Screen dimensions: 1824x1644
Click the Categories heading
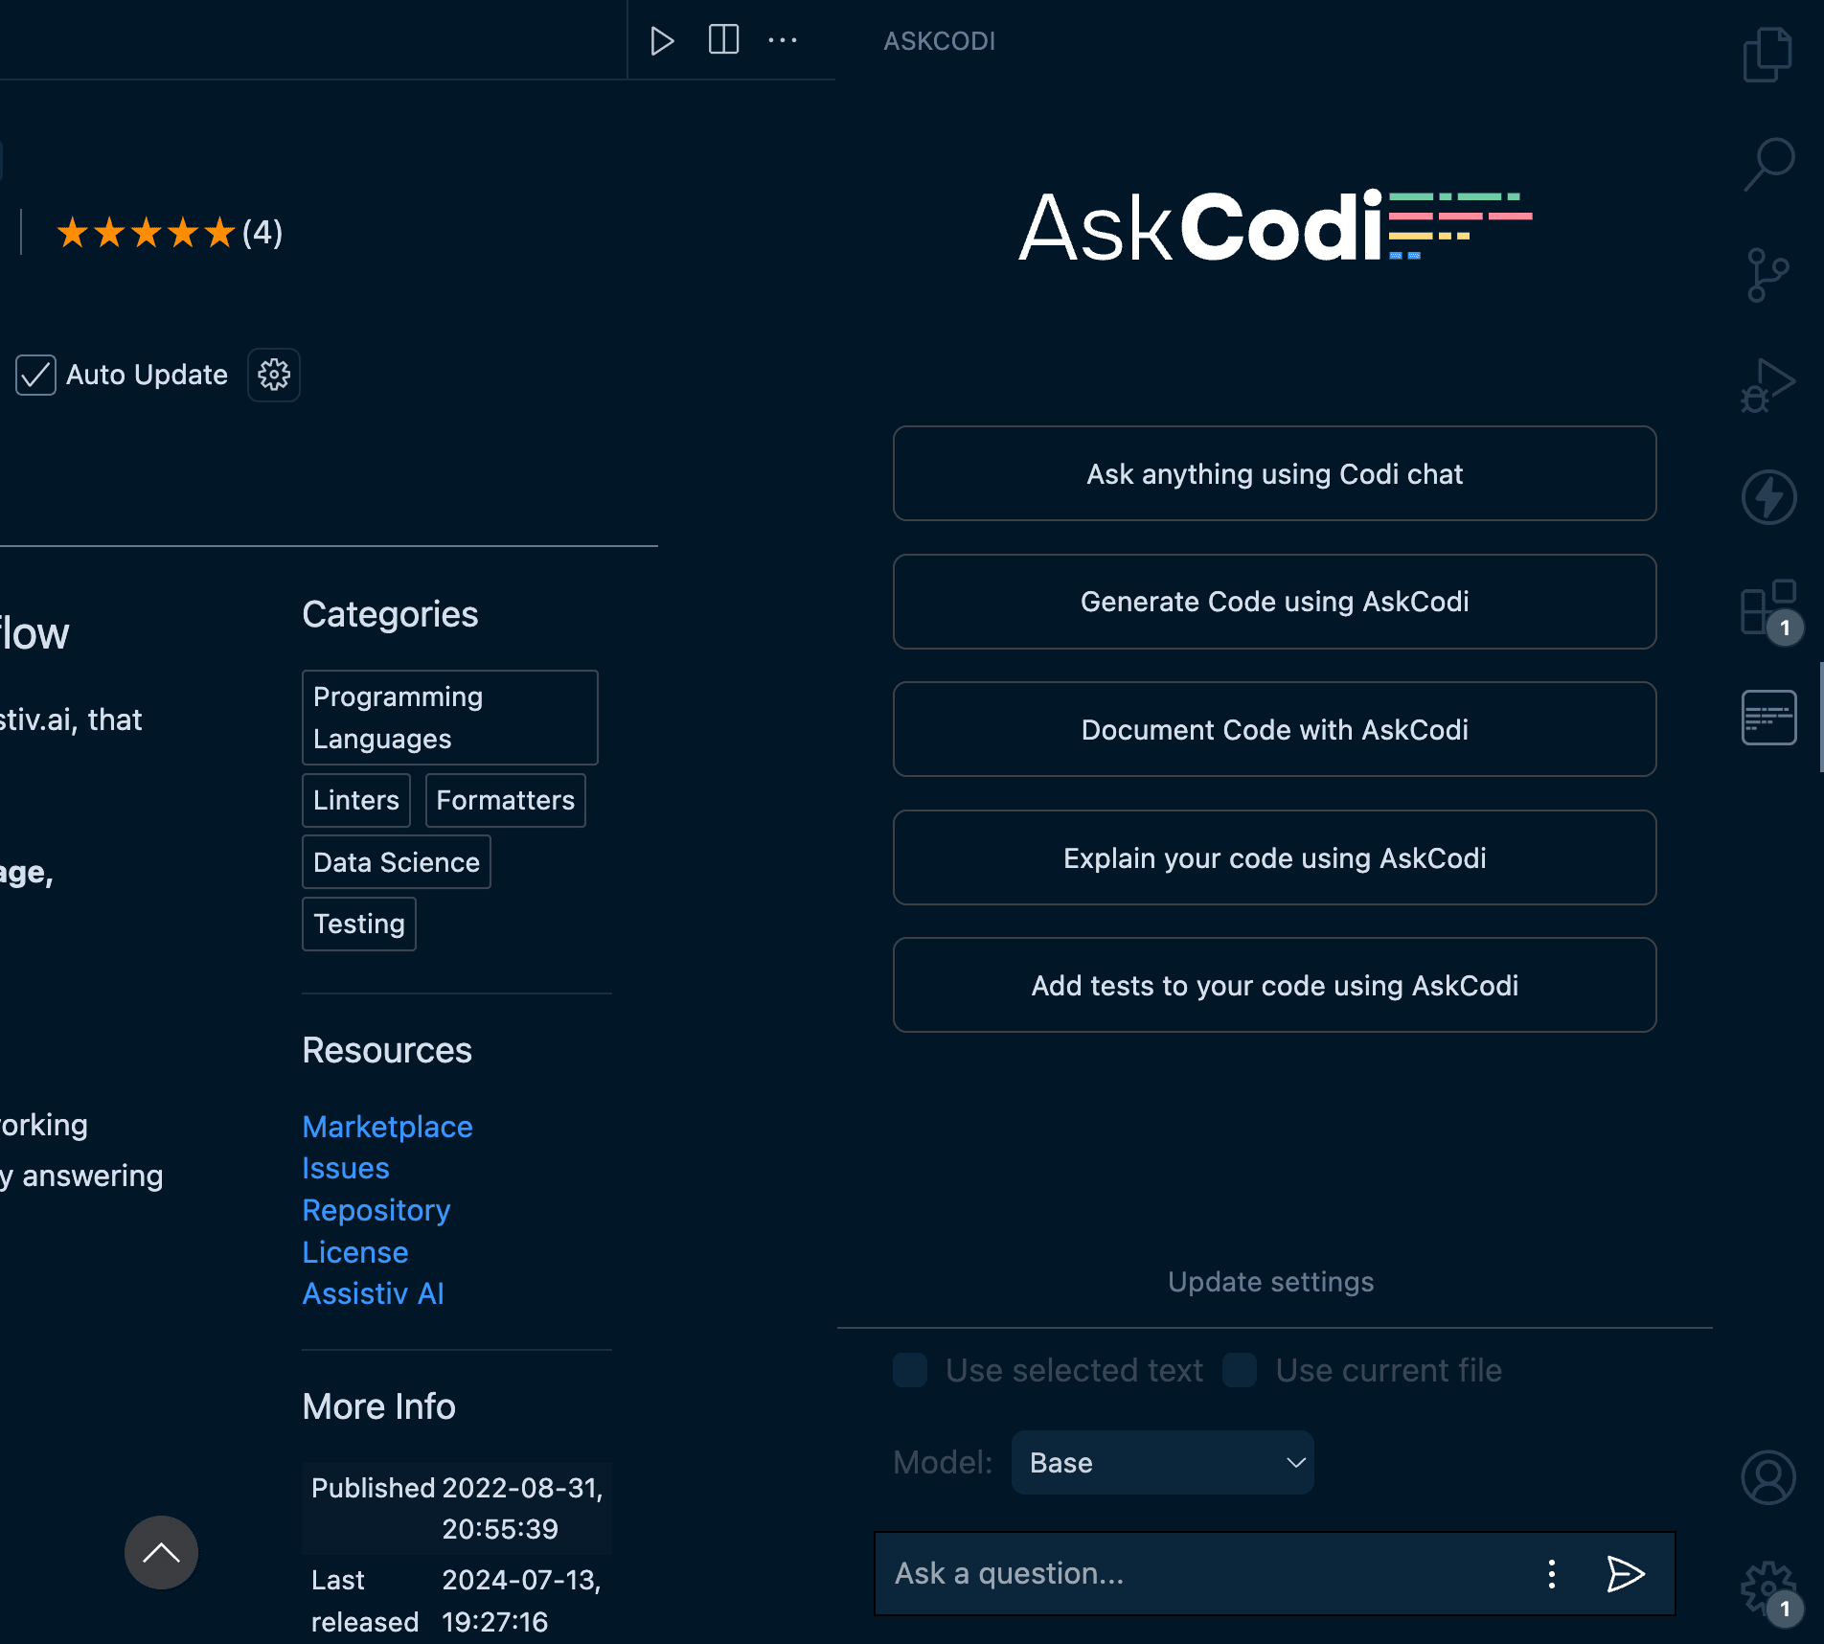coord(390,614)
